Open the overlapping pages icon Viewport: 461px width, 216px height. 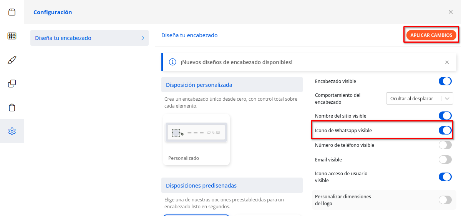[x=12, y=83]
